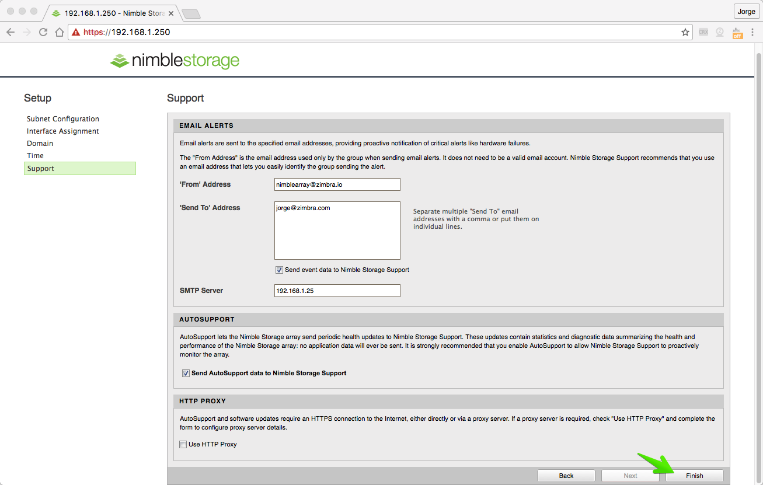Select the Domain setup step
Viewport: 763px width, 485px height.
click(40, 143)
